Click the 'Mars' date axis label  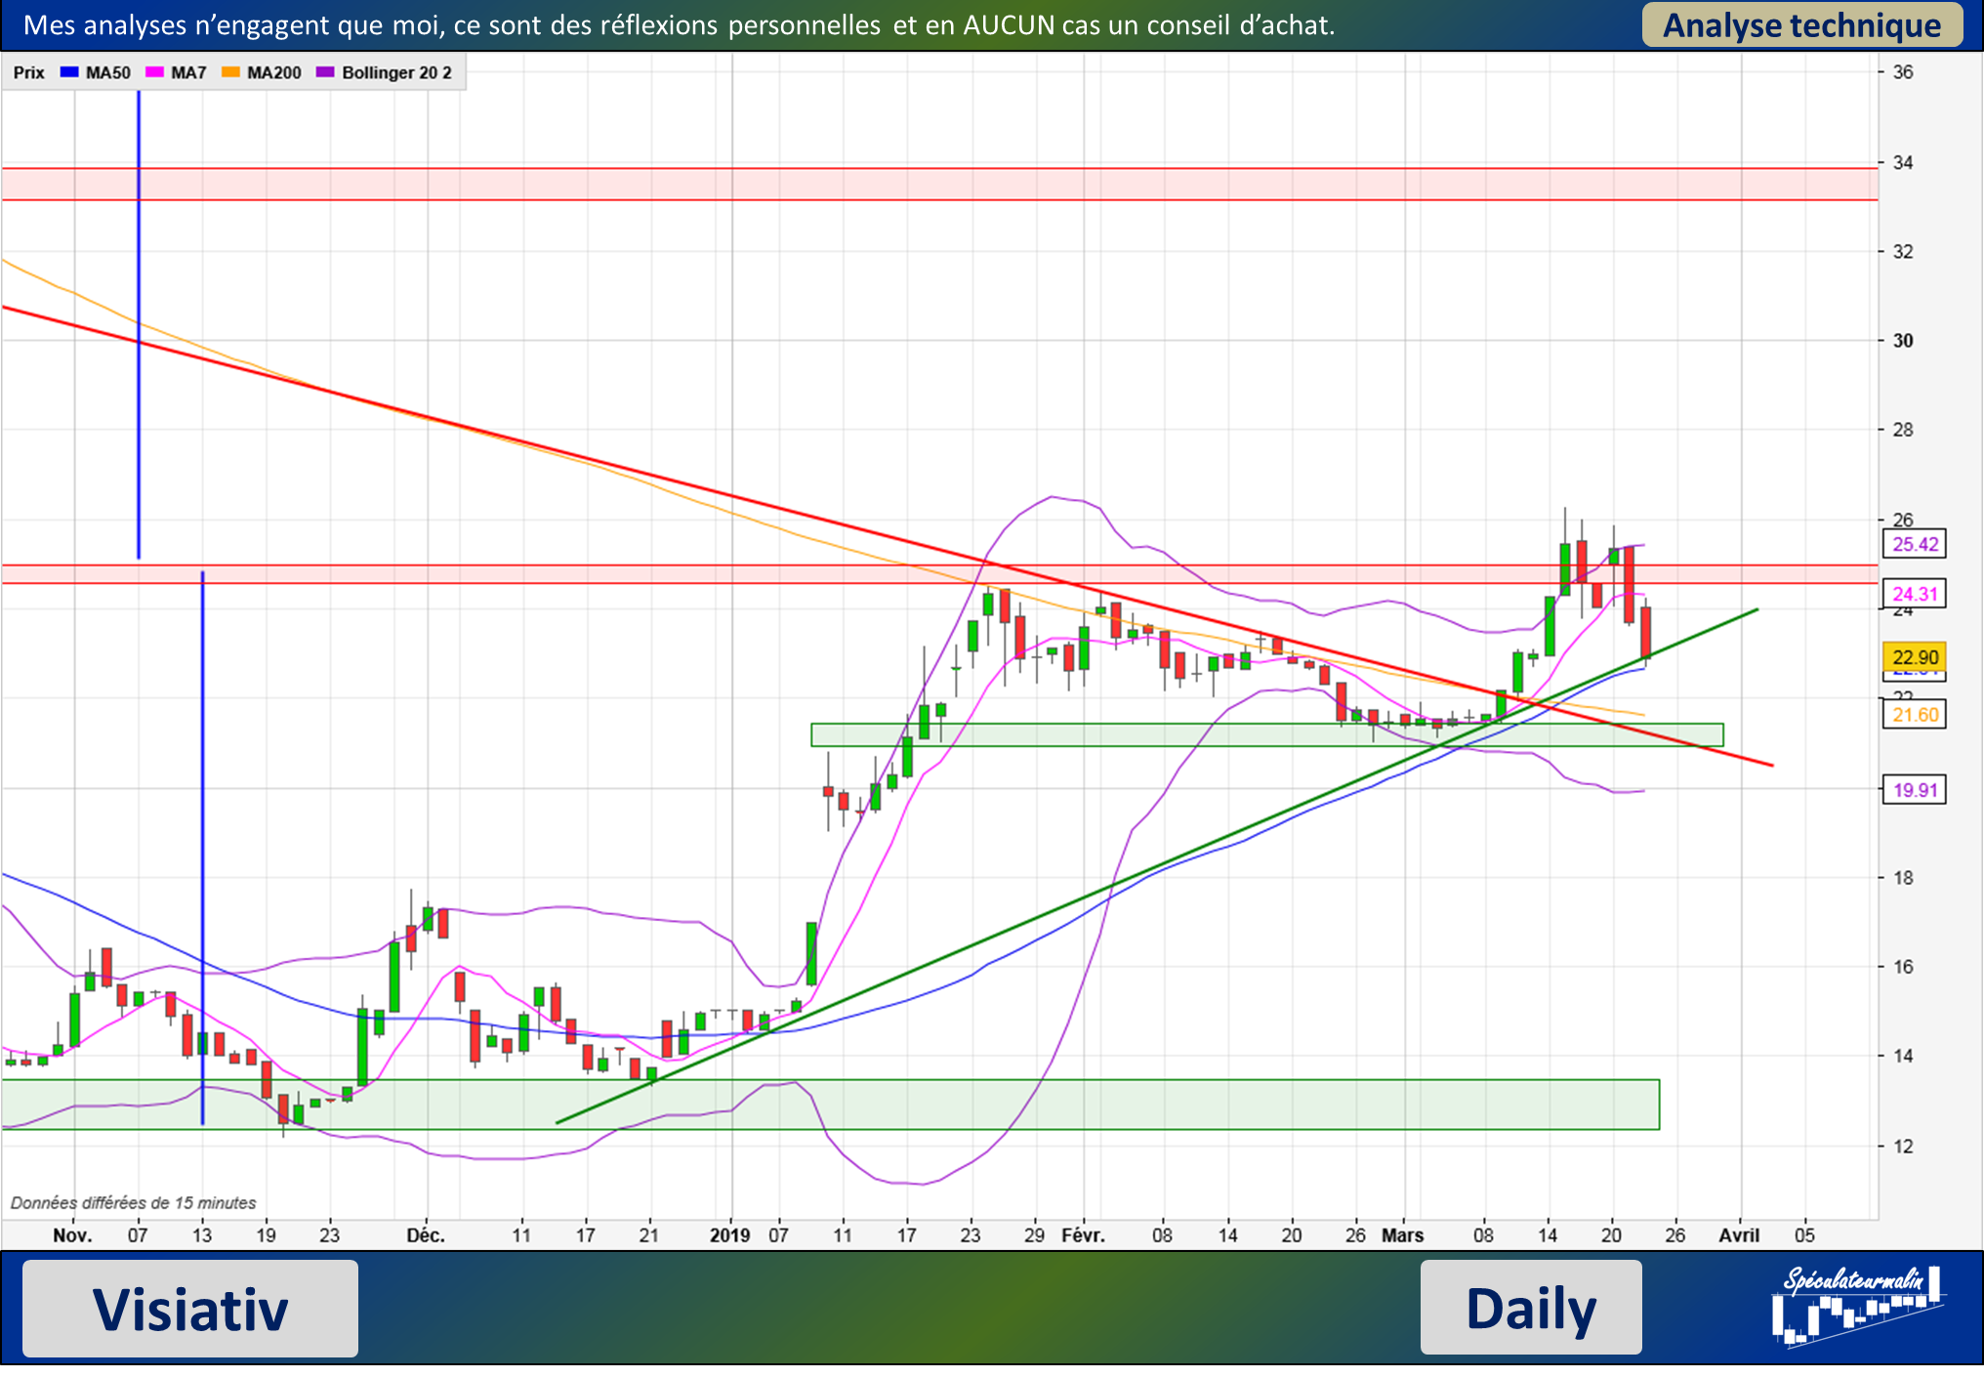(1403, 1235)
